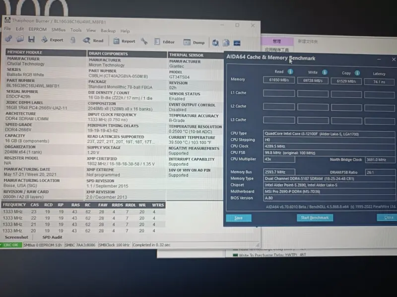The image size is (397, 297).
Task: Open the View menu
Action: pos(91,30)
